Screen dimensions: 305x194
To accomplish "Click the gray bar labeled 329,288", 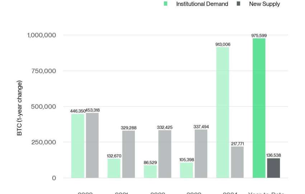I will pos(128,154).
